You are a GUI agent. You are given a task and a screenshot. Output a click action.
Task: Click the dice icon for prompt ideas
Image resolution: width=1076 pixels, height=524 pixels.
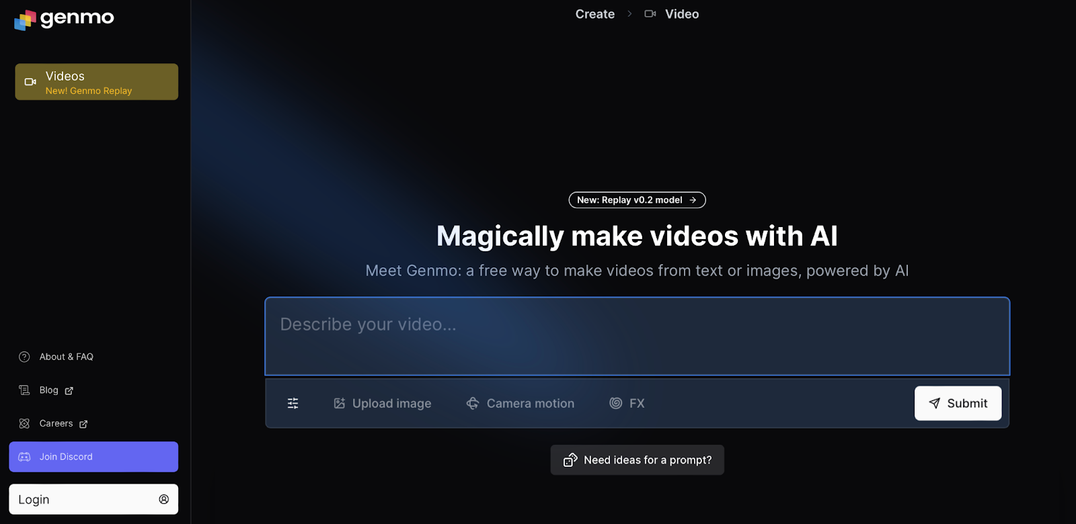570,460
